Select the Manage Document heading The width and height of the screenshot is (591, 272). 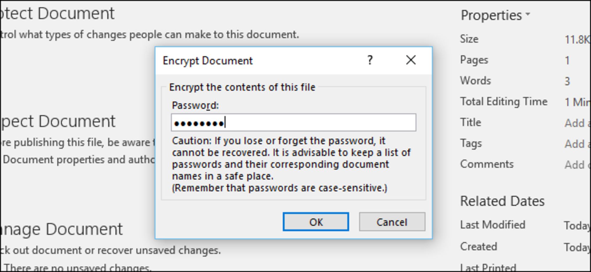[62, 229]
